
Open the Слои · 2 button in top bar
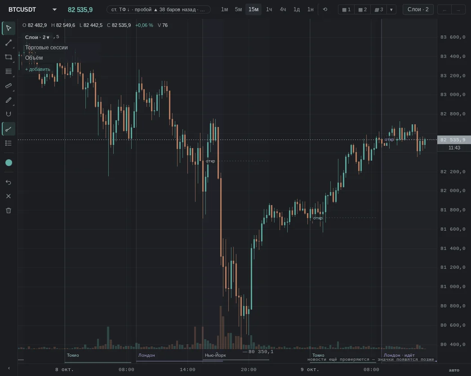pos(418,9)
